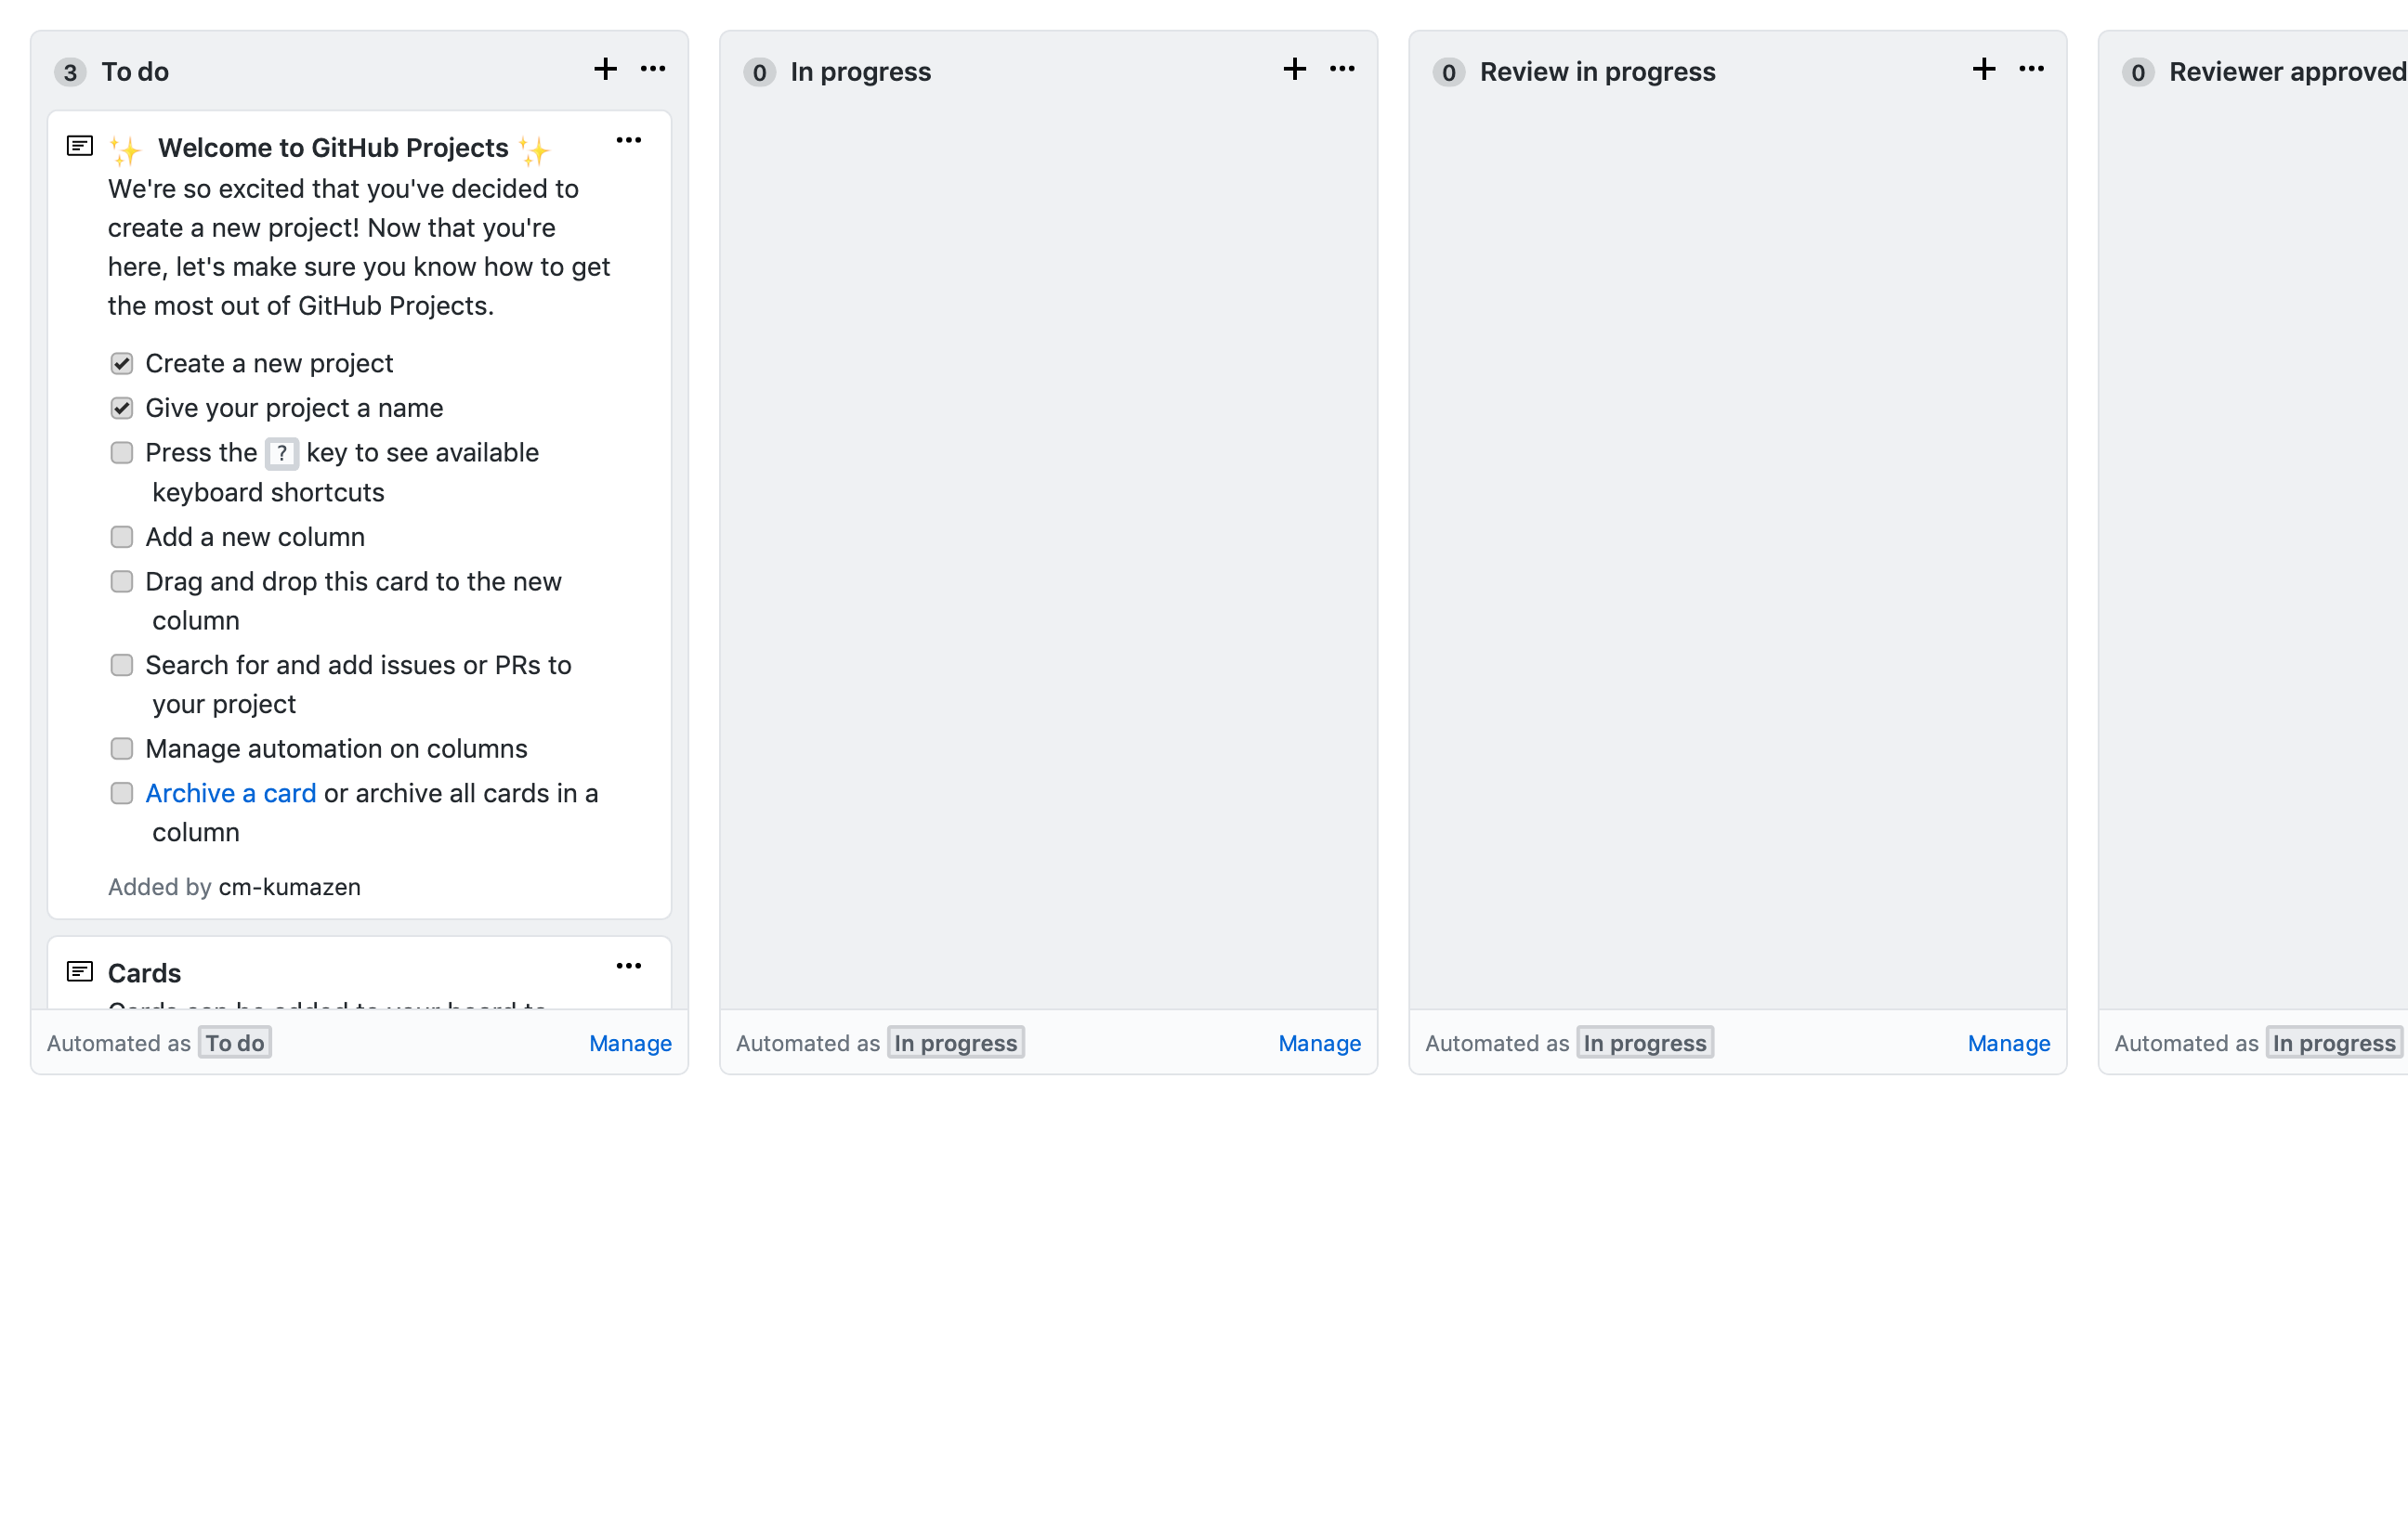This screenshot has width=2408, height=1534.
Task: Click the sparkles emoji after Welcome title
Action: pyautogui.click(x=535, y=151)
